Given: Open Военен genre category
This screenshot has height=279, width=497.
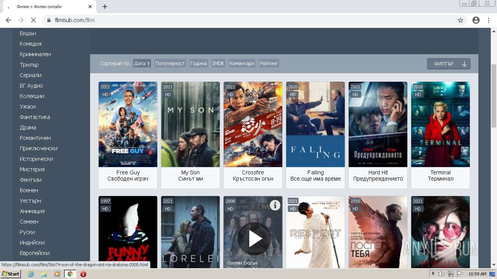Looking at the screenshot, I should tap(29, 190).
